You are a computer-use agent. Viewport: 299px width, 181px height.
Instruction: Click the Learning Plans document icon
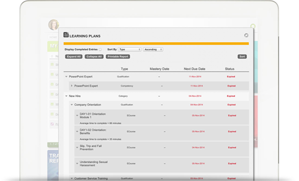(x=66, y=35)
